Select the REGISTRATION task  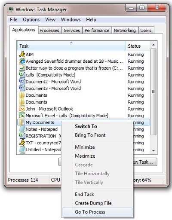click(40, 136)
